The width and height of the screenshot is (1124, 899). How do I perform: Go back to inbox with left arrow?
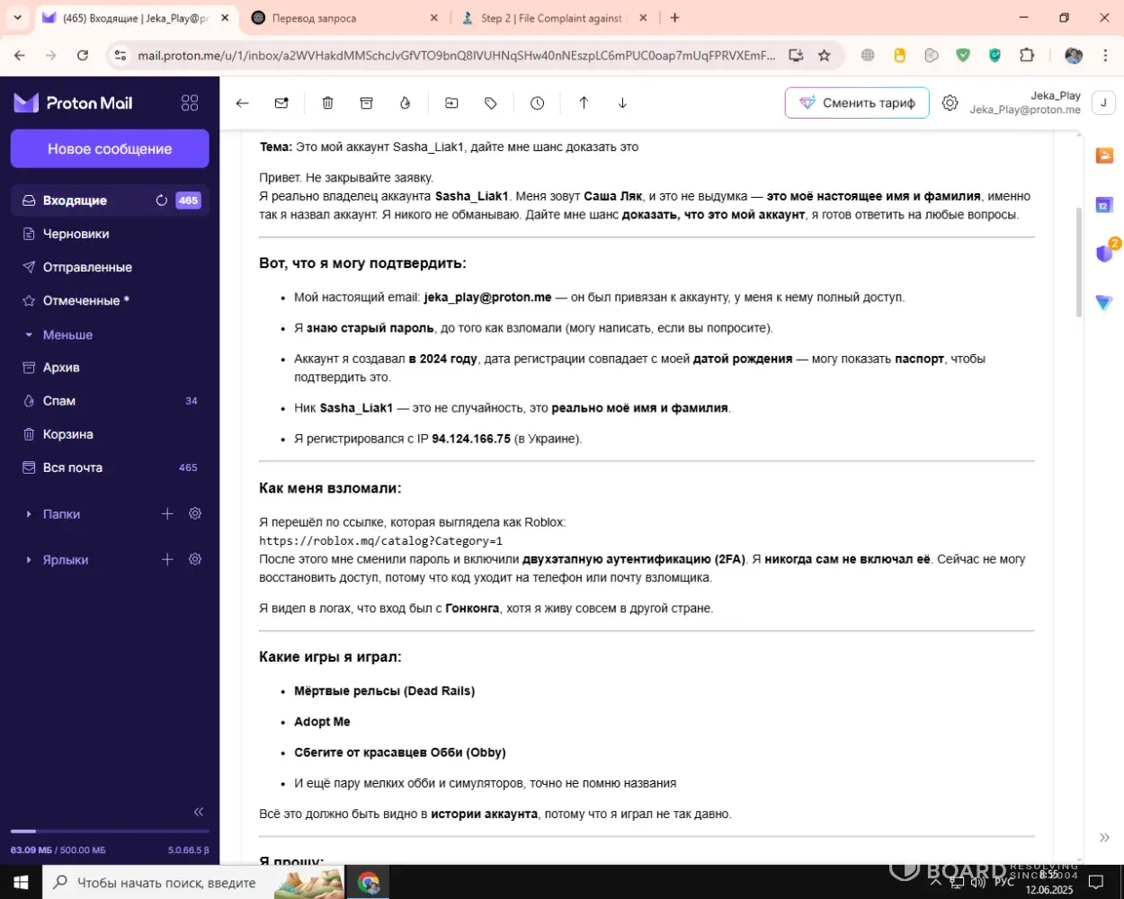pyautogui.click(x=242, y=103)
